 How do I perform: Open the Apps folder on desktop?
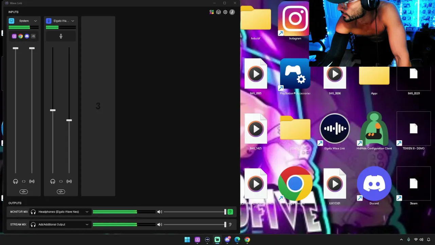(374, 81)
